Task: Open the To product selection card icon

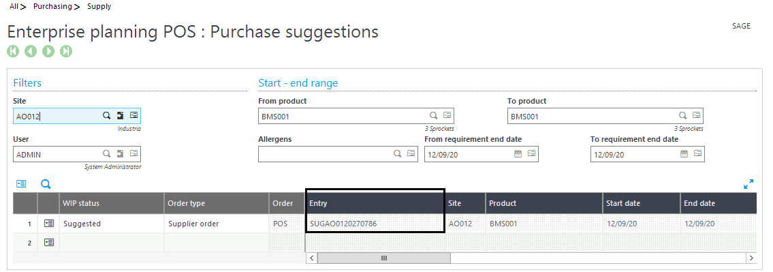Action: [697, 115]
